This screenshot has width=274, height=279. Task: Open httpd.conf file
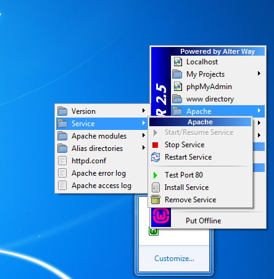102,161
